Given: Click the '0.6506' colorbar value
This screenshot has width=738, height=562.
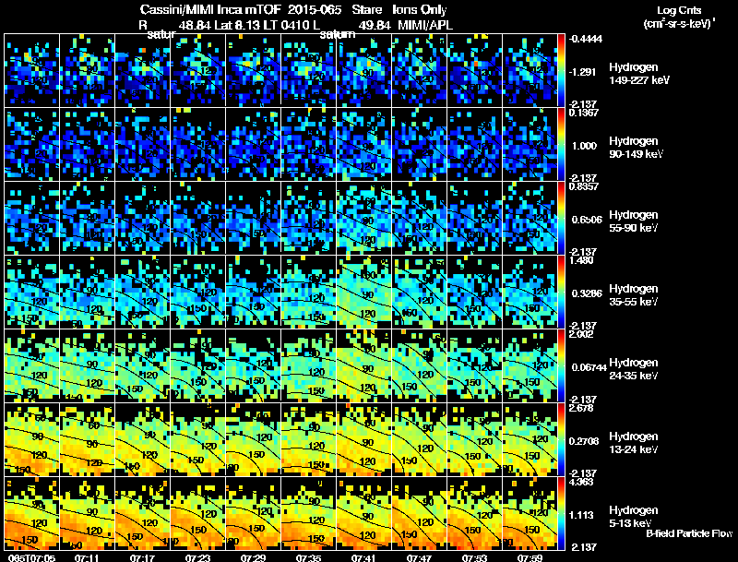Looking at the screenshot, I should tap(587, 220).
